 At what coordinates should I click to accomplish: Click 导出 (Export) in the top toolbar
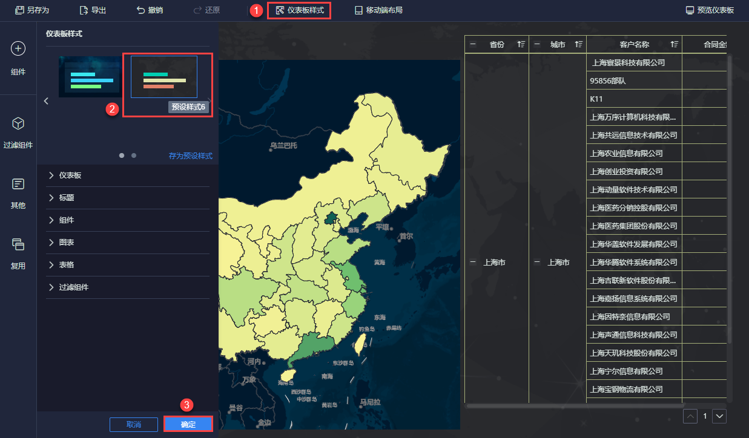93,10
